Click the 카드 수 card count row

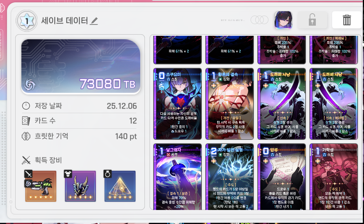click(79, 121)
